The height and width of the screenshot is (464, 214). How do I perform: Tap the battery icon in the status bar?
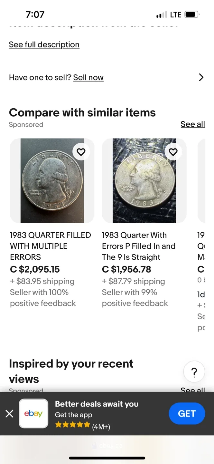click(191, 14)
